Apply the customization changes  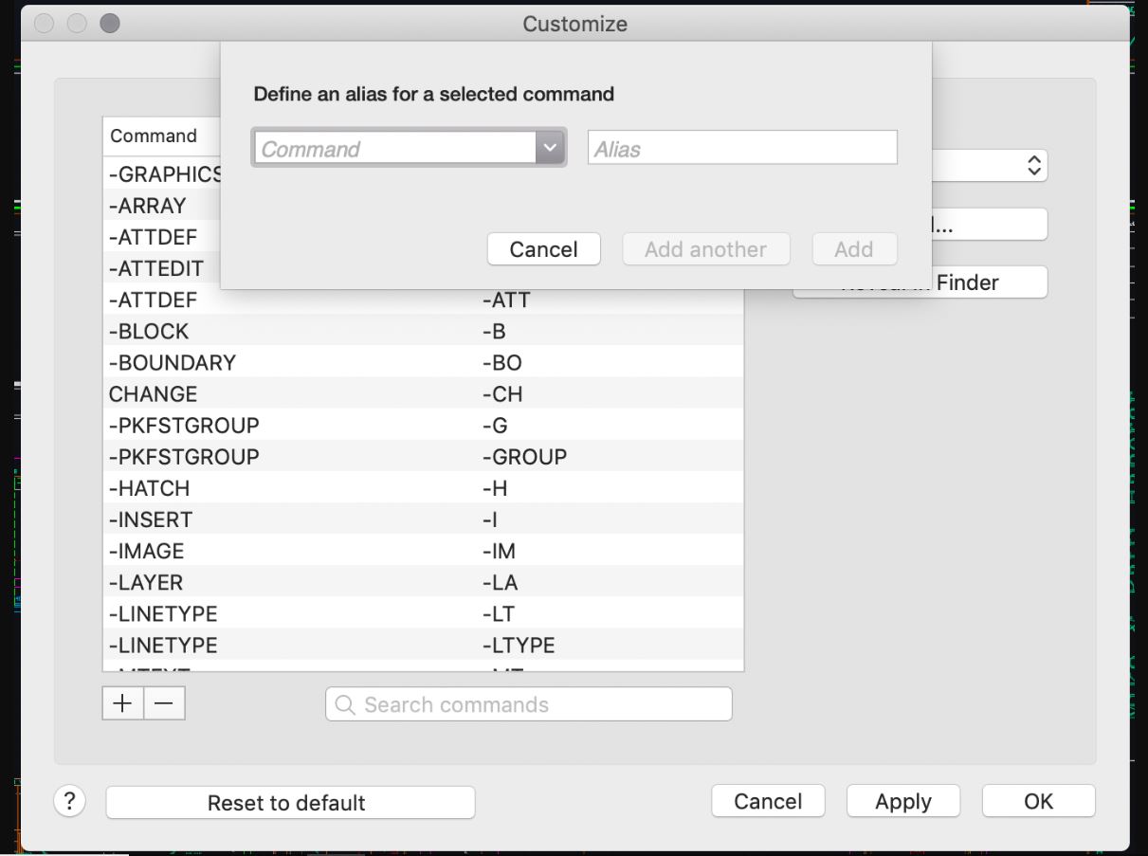(902, 801)
